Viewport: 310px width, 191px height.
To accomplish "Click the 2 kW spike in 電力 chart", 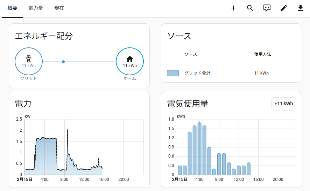I will pos(67,130).
